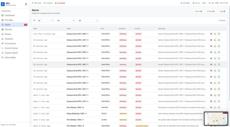Open the middle 'all' filter dropdown

tap(66, 20)
